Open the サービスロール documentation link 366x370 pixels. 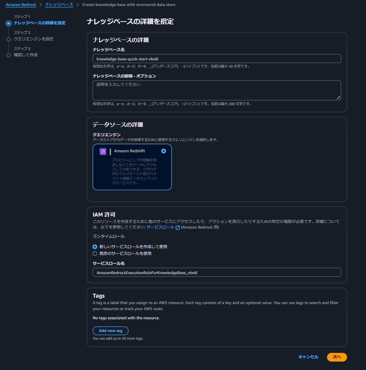pos(160,227)
